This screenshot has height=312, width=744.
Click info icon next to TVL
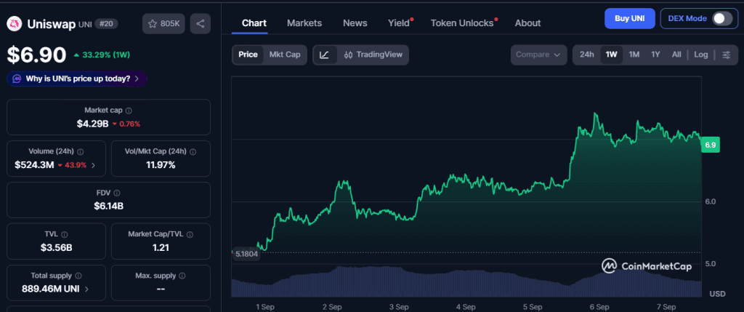pos(65,235)
